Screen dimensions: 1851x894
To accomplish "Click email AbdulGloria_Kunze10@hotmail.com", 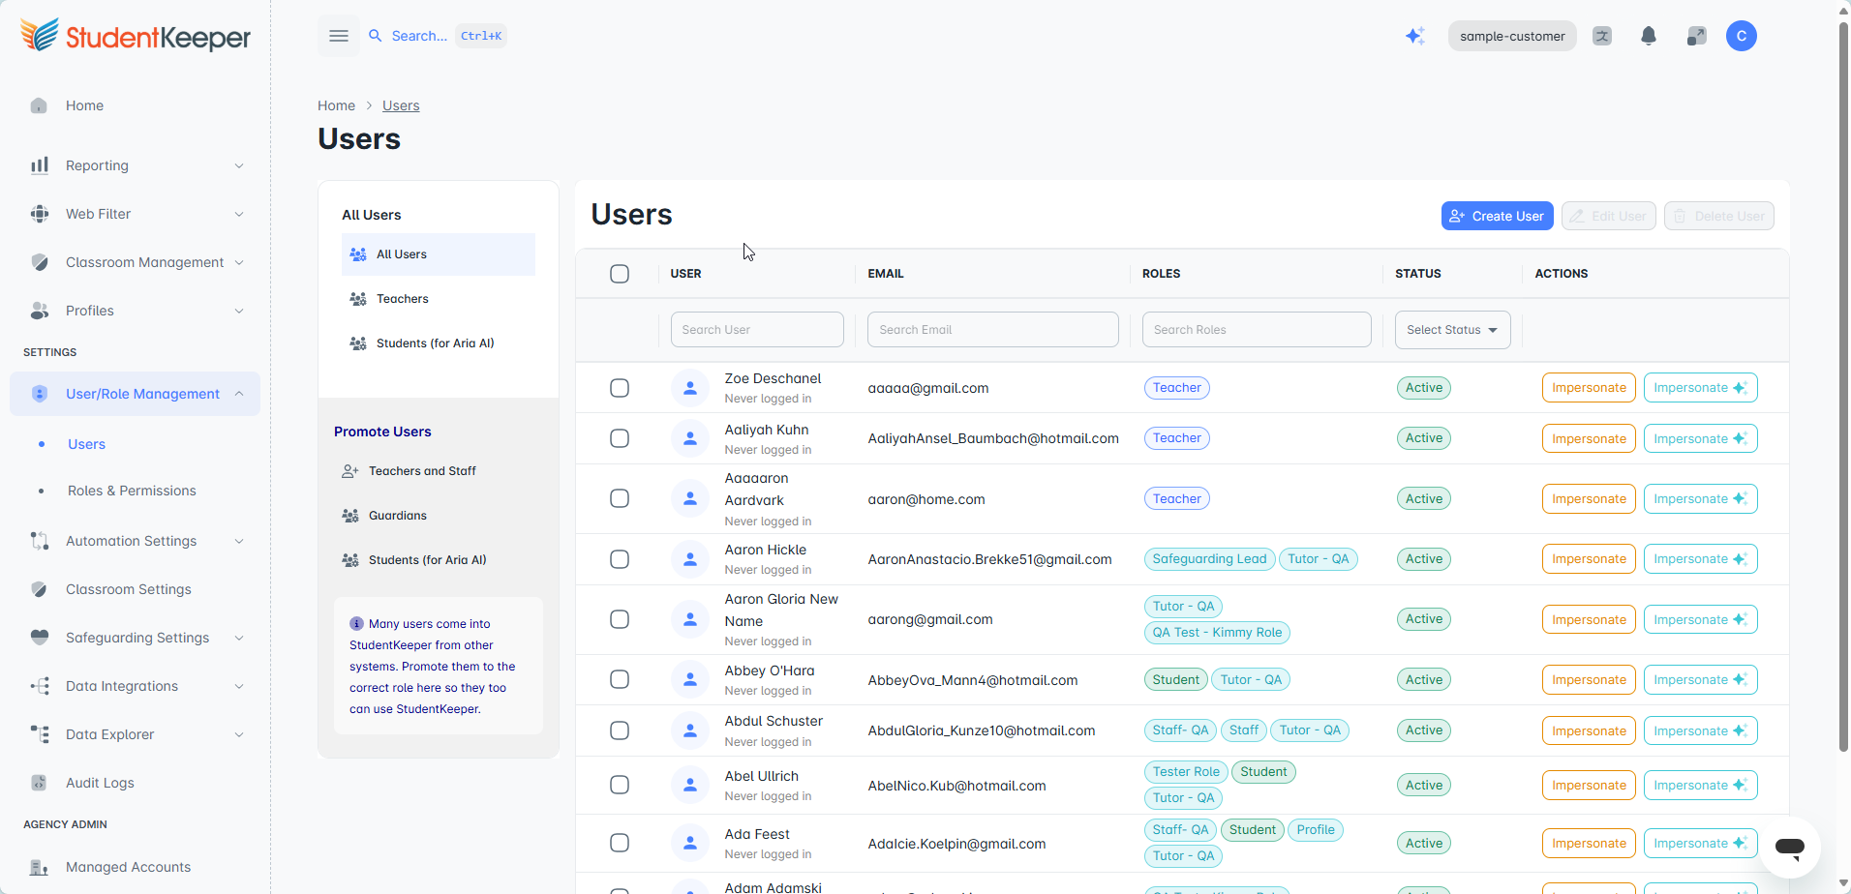I will point(982,730).
